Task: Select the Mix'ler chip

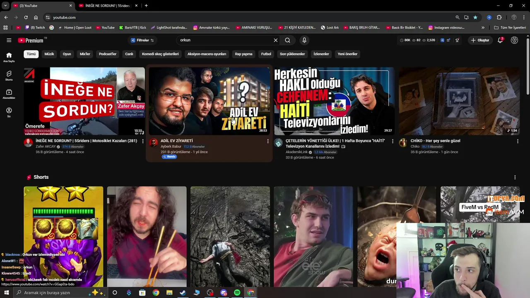Action: click(x=85, y=54)
